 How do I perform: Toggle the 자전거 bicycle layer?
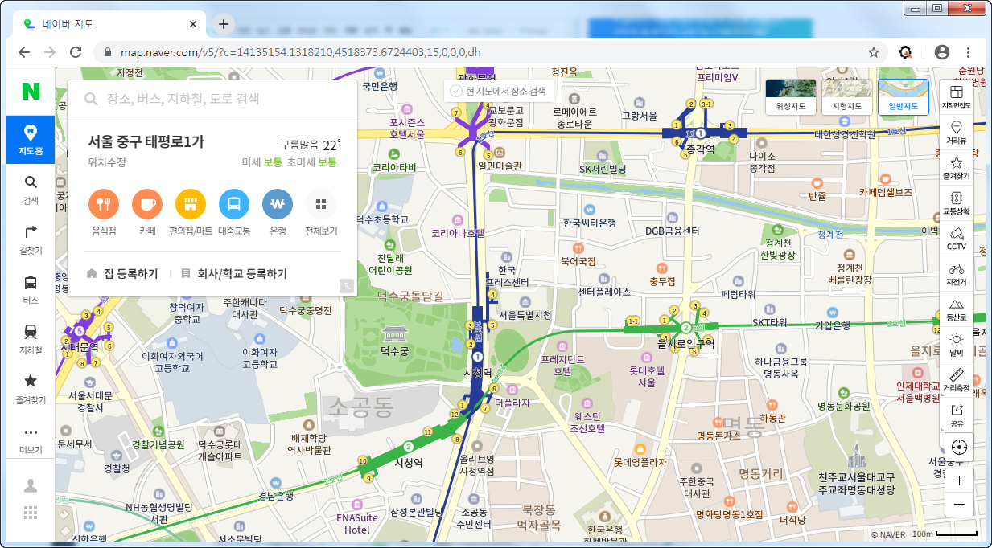pyautogui.click(x=957, y=273)
